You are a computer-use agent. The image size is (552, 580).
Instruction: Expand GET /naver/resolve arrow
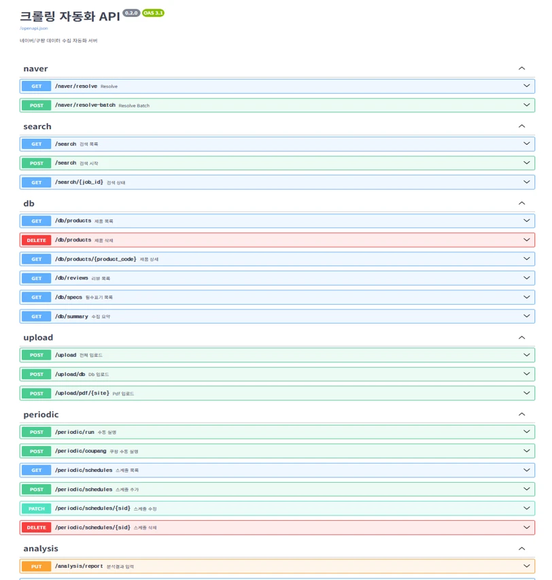click(x=526, y=86)
